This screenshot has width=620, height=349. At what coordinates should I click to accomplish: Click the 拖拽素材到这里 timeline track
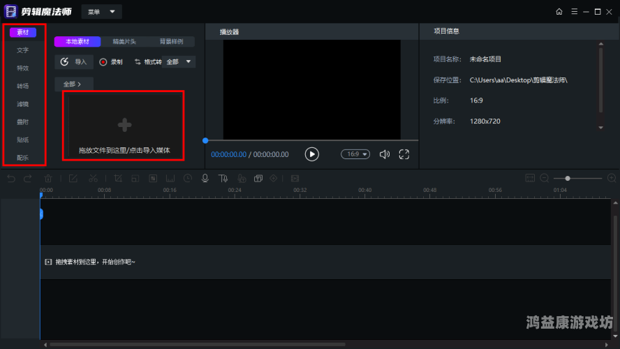[x=325, y=262]
